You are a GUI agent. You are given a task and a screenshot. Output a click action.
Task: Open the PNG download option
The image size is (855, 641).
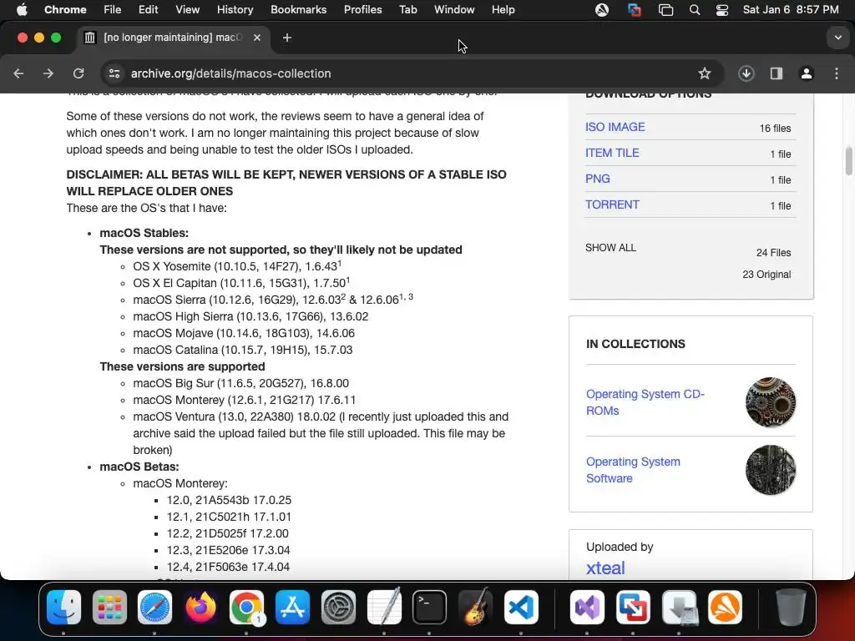(597, 179)
